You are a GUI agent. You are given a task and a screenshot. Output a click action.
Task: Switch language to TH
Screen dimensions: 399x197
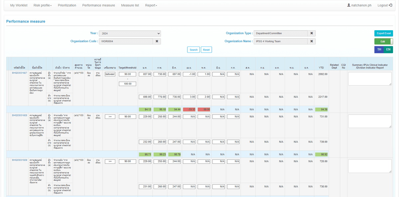[x=379, y=49]
